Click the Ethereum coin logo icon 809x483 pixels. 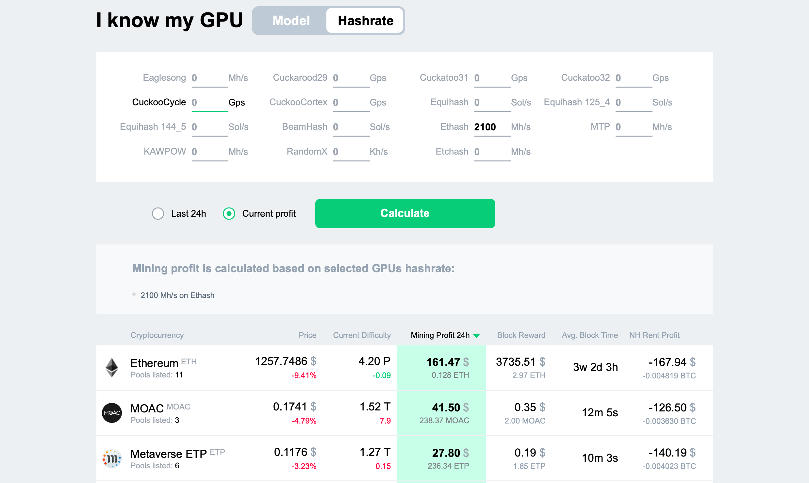tap(112, 368)
